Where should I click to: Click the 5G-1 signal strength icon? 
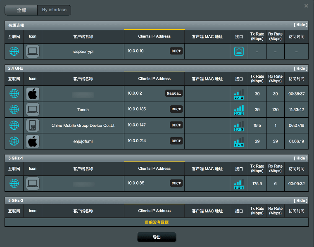click(x=239, y=183)
